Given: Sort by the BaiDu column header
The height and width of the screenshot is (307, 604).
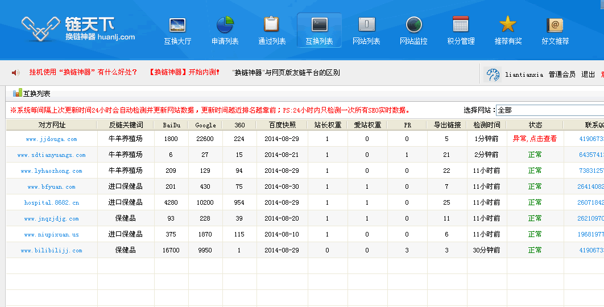Looking at the screenshot, I should pyautogui.click(x=171, y=125).
